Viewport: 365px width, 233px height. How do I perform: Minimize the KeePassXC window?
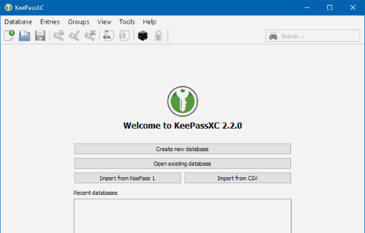[307, 8]
